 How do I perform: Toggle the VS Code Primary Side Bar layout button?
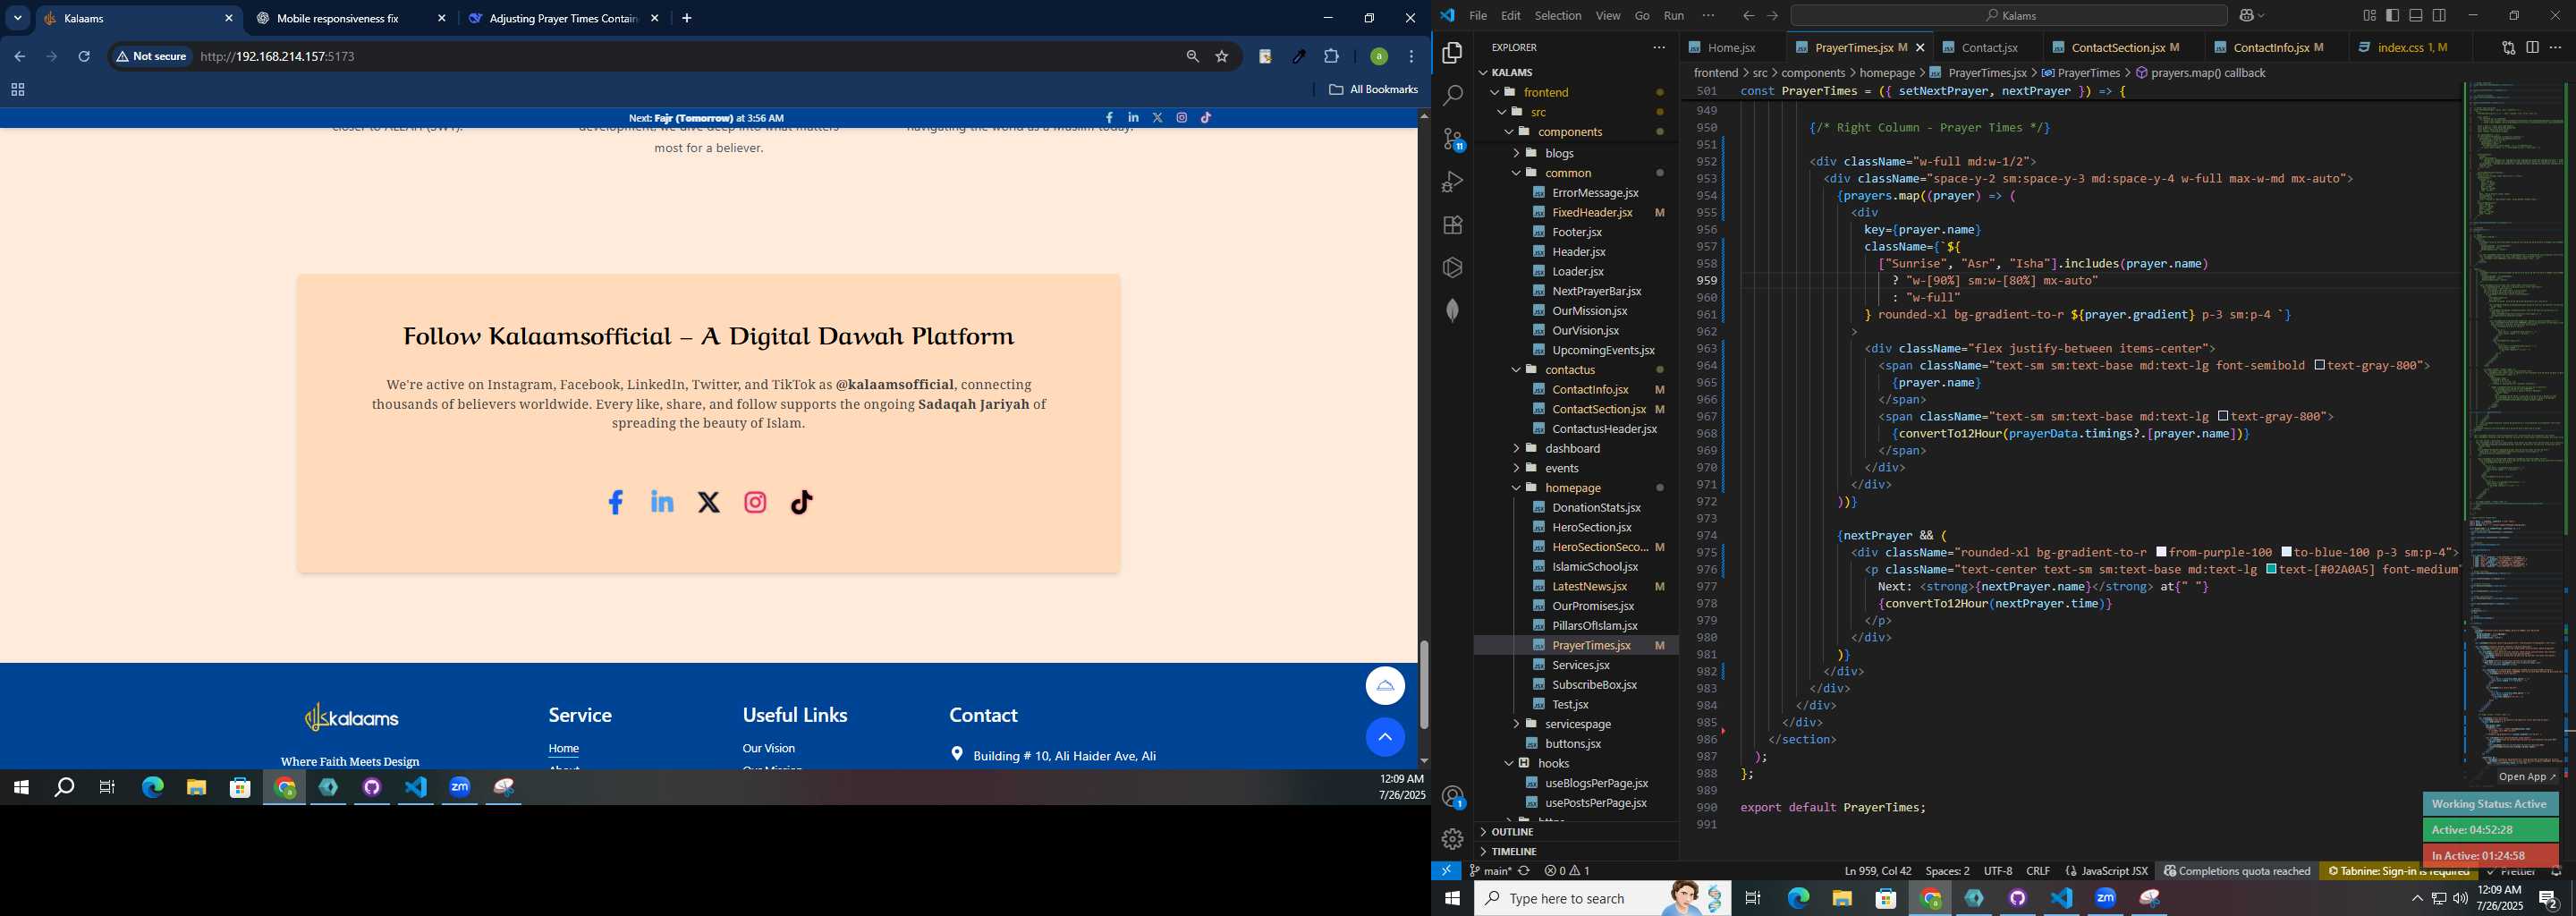tap(2392, 16)
